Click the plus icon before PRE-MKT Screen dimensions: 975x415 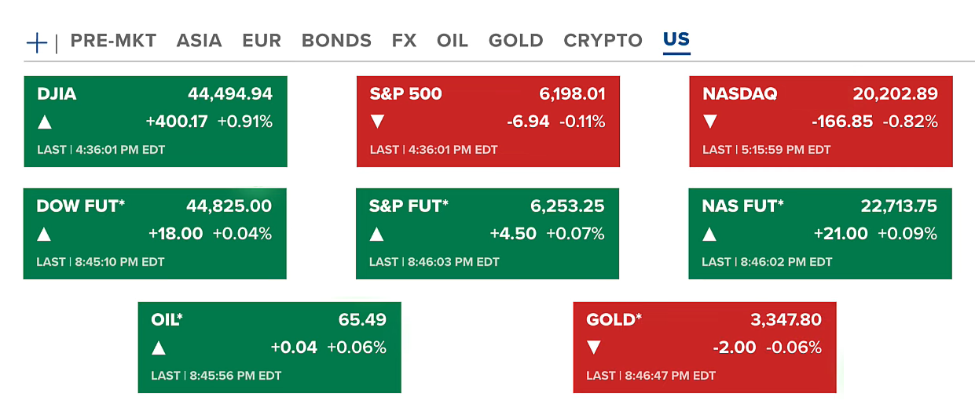click(x=37, y=42)
